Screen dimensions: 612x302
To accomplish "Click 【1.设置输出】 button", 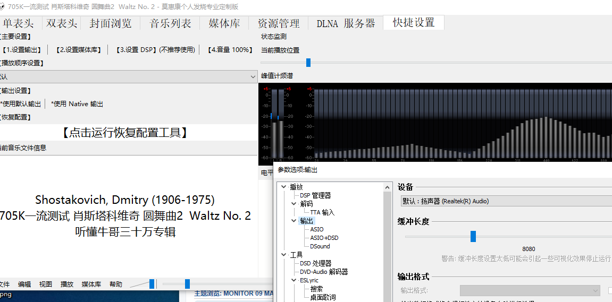I will [x=21, y=50].
